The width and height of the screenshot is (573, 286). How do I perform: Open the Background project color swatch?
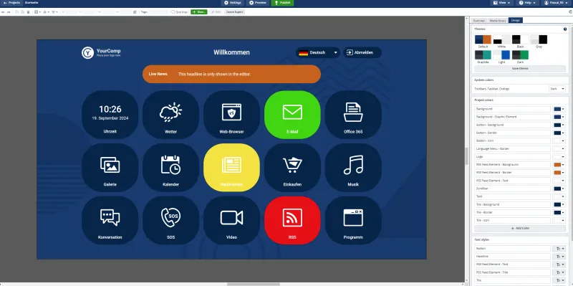tap(559, 110)
